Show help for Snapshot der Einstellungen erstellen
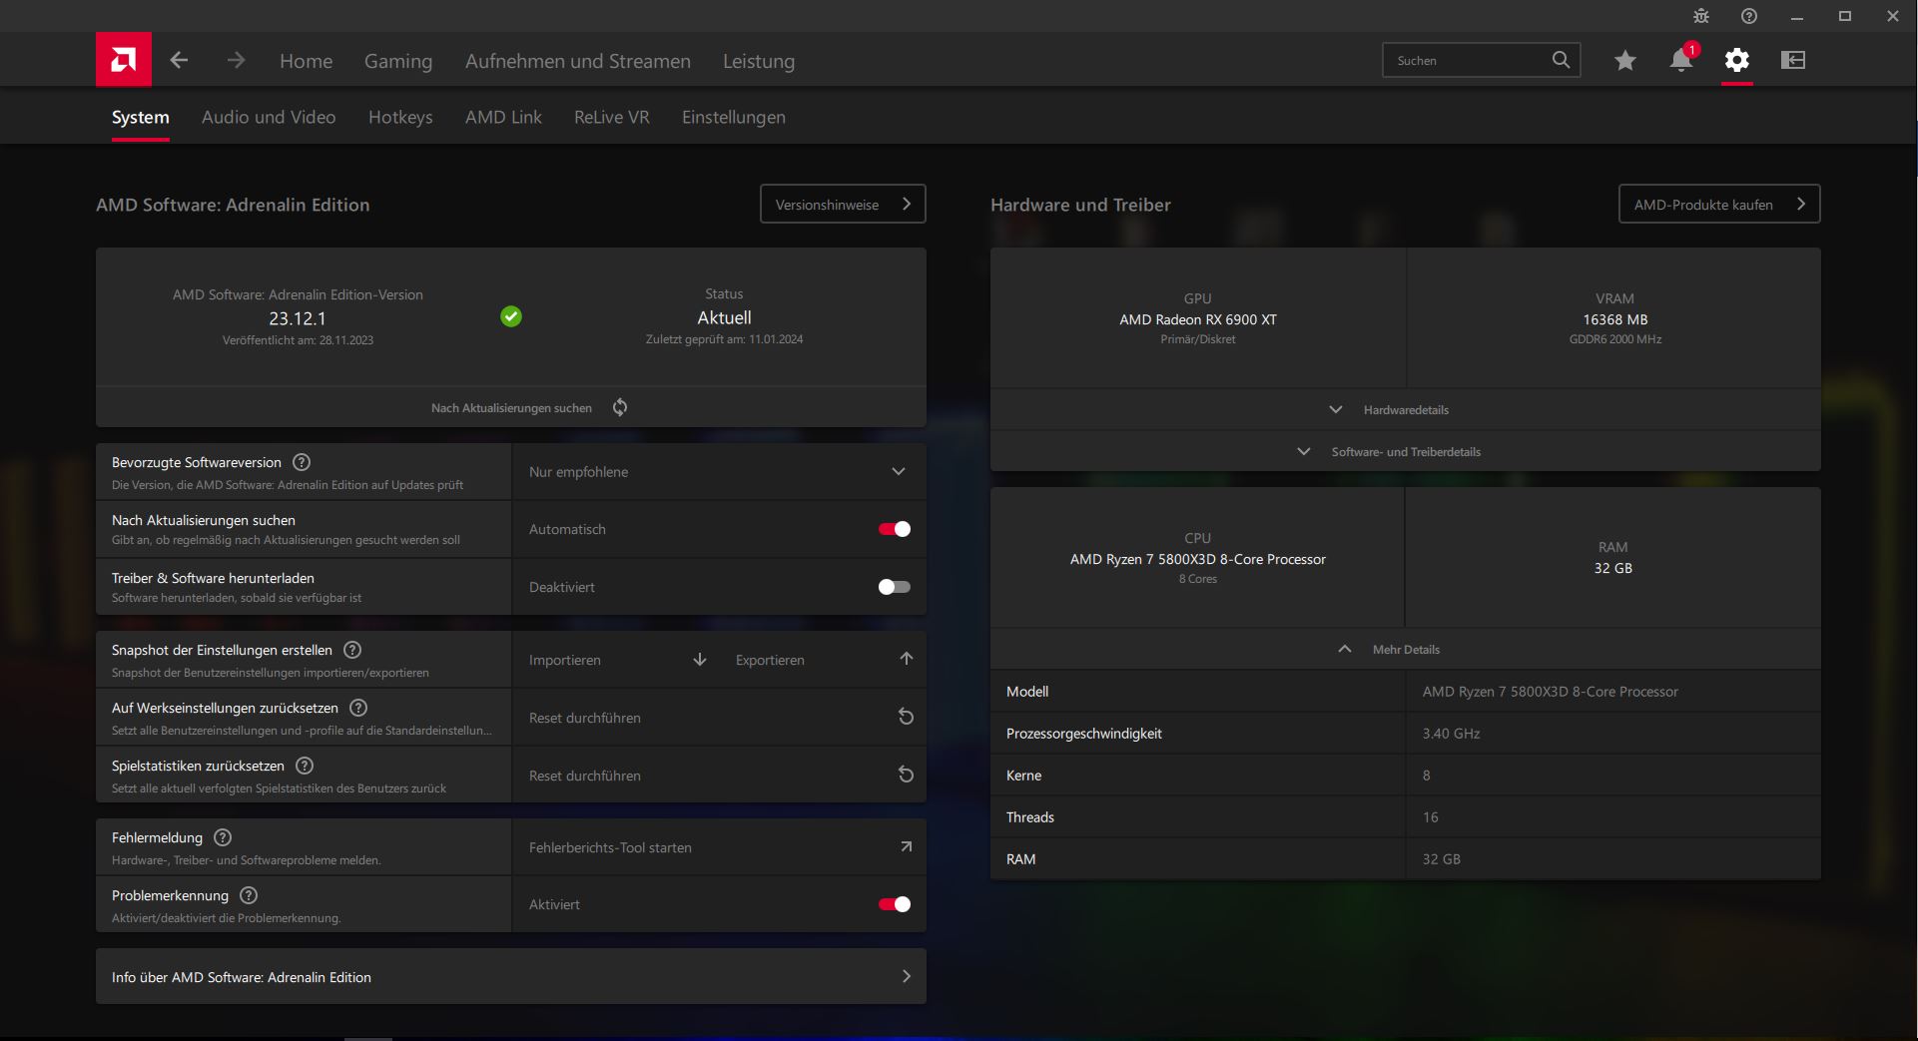Screen dimensions: 1918x1041 pos(352,650)
